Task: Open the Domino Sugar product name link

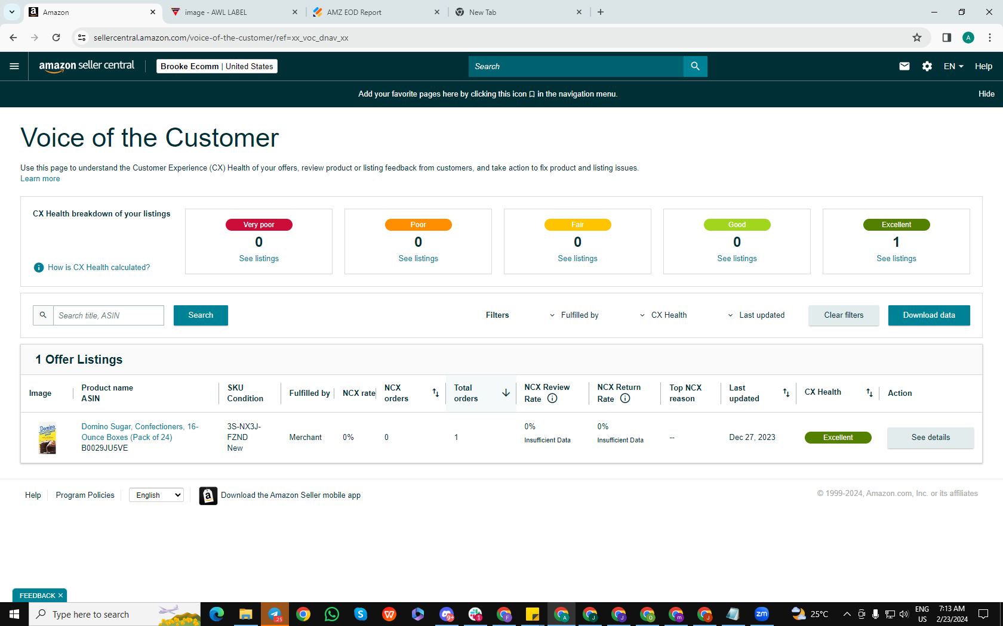Action: click(x=140, y=432)
